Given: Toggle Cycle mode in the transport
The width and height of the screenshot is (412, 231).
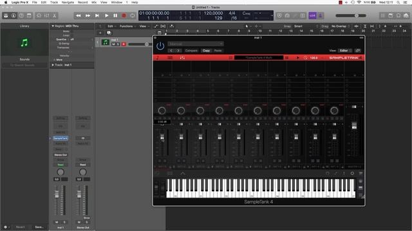Looking at the screenshot, I should [x=133, y=15].
